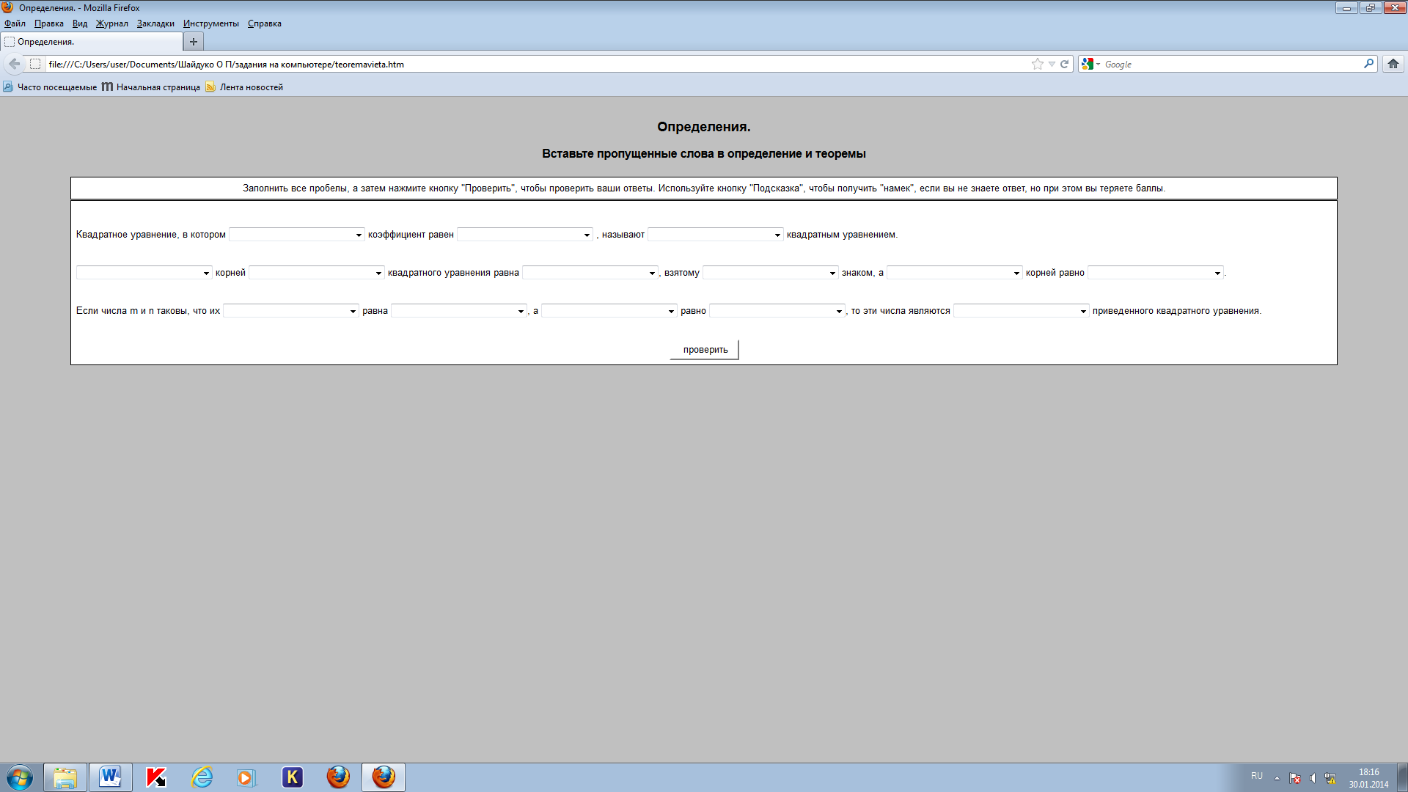
Task: Click the Google search input field
Action: pos(1232,64)
